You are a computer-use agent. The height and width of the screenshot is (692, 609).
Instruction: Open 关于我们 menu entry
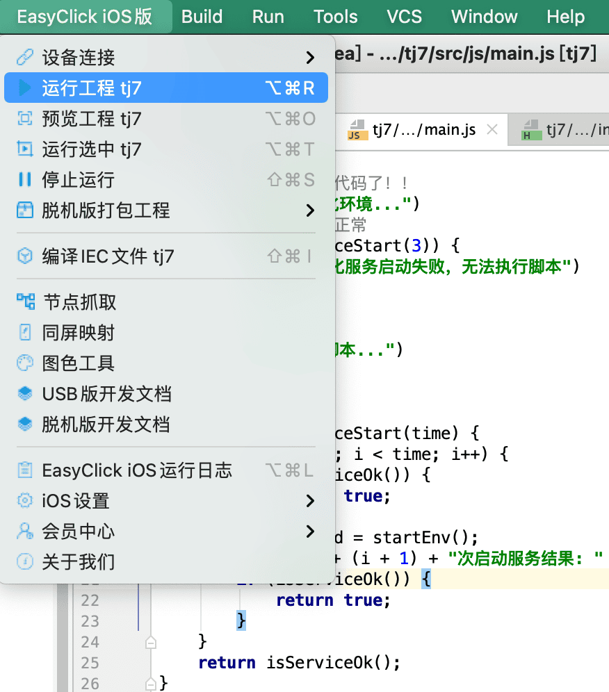[x=166, y=562]
